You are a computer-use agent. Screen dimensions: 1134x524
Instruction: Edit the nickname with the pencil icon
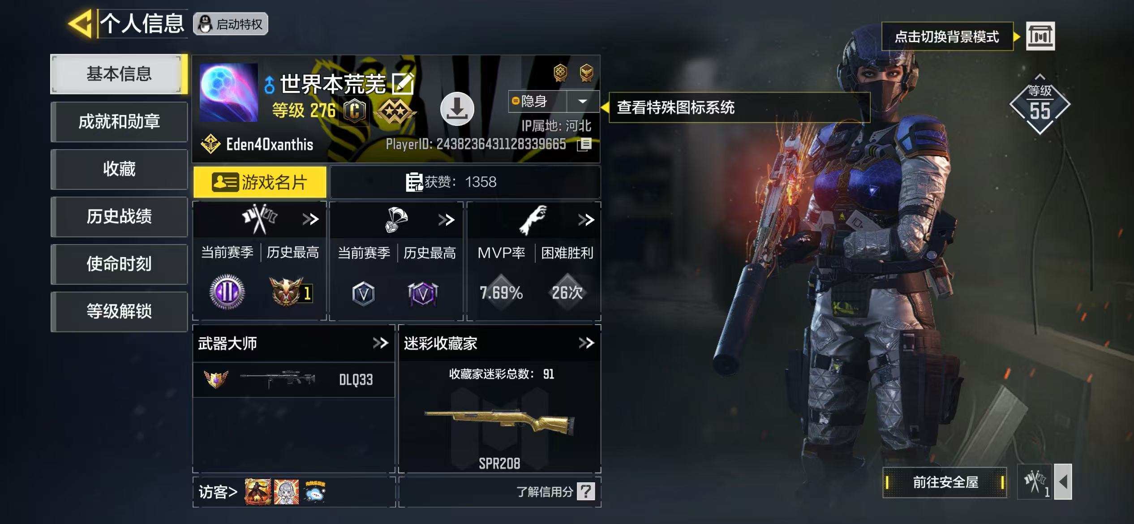pyautogui.click(x=403, y=83)
